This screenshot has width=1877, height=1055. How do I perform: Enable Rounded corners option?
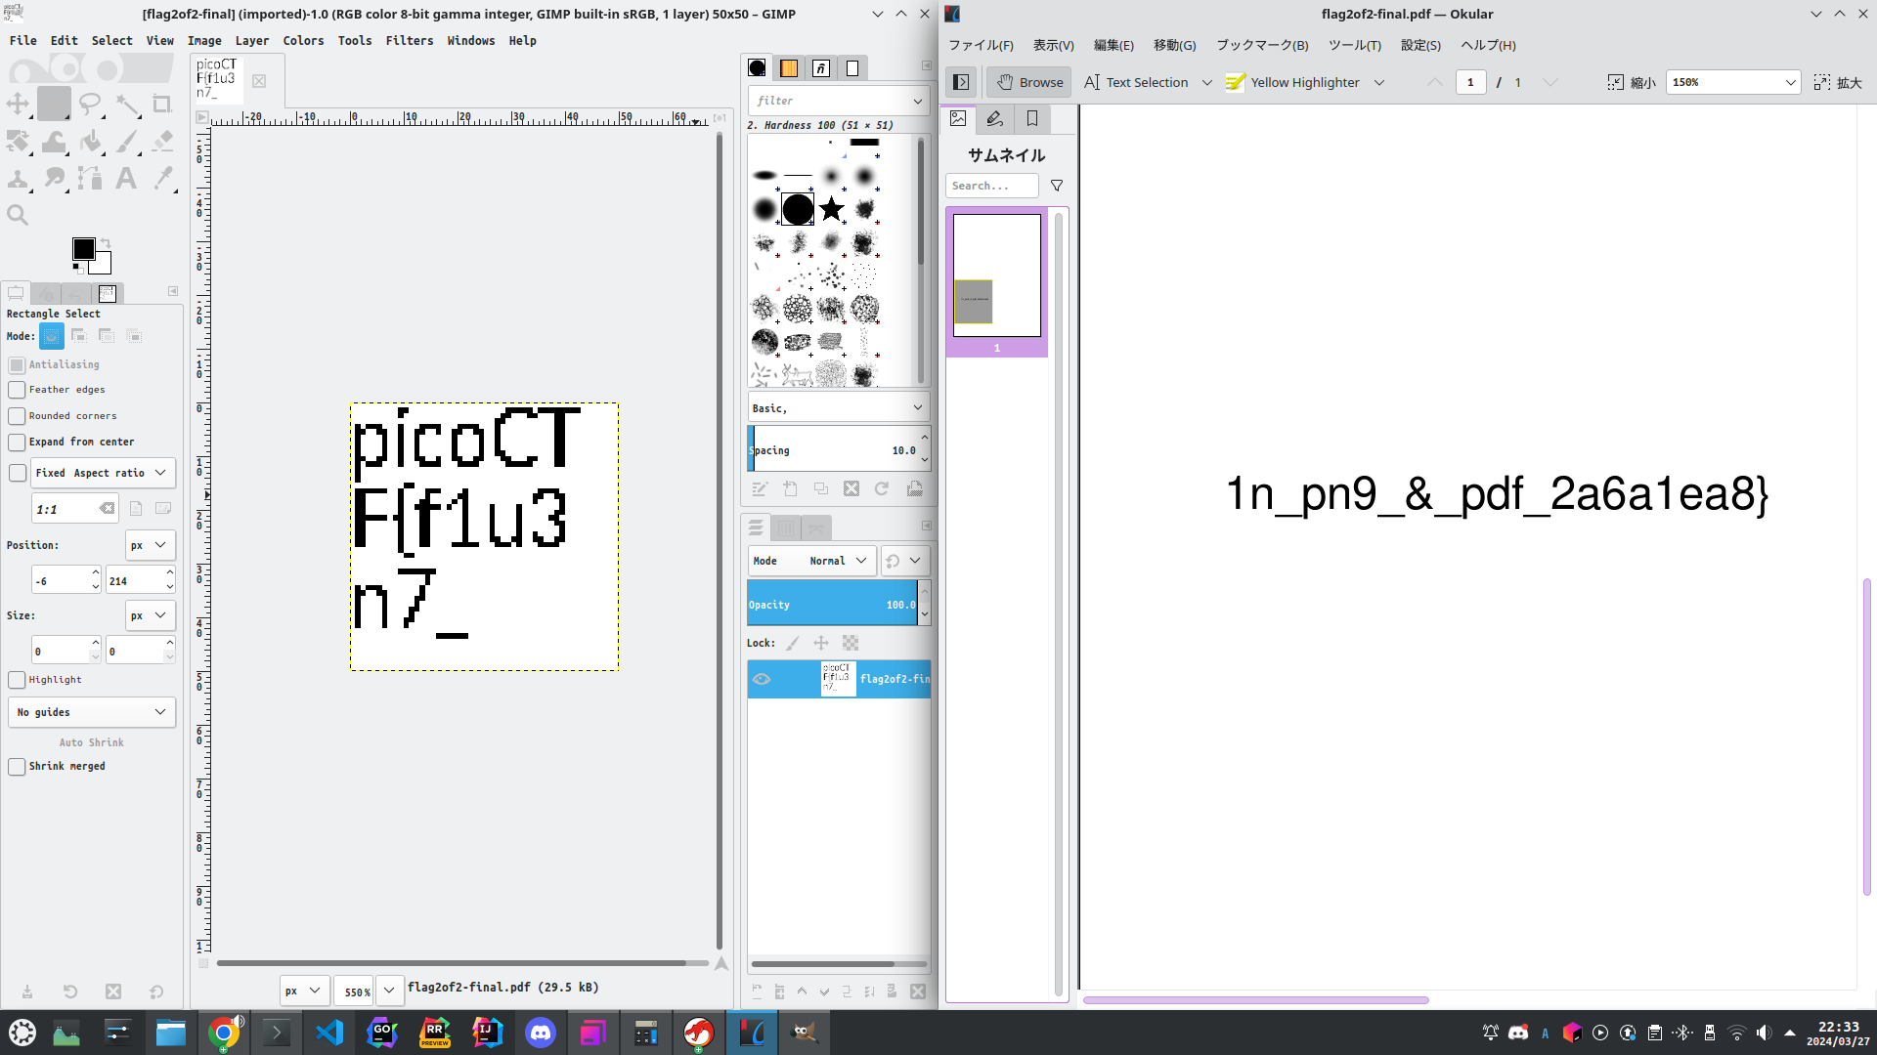point(17,416)
